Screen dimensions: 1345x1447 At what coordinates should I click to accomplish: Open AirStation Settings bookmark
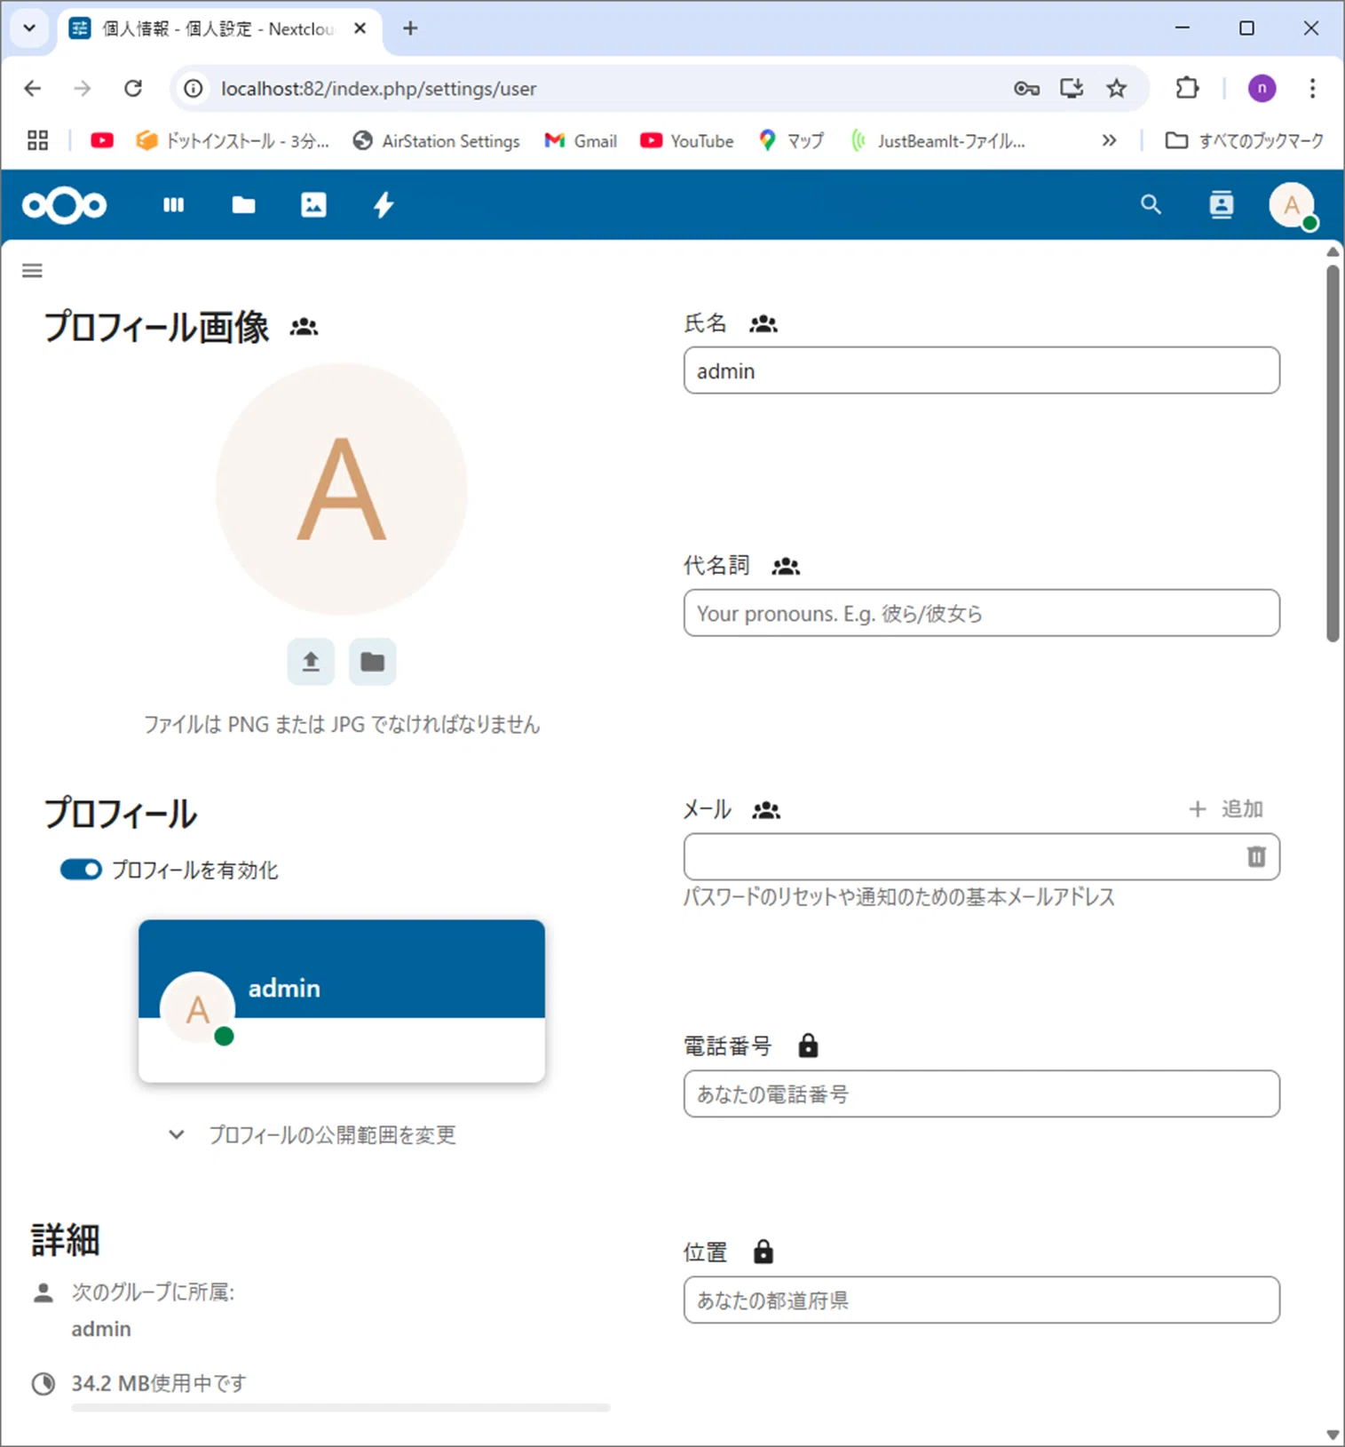[437, 140]
